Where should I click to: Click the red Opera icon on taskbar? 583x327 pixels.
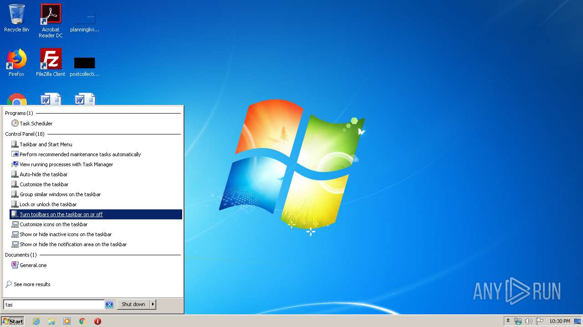tap(97, 321)
